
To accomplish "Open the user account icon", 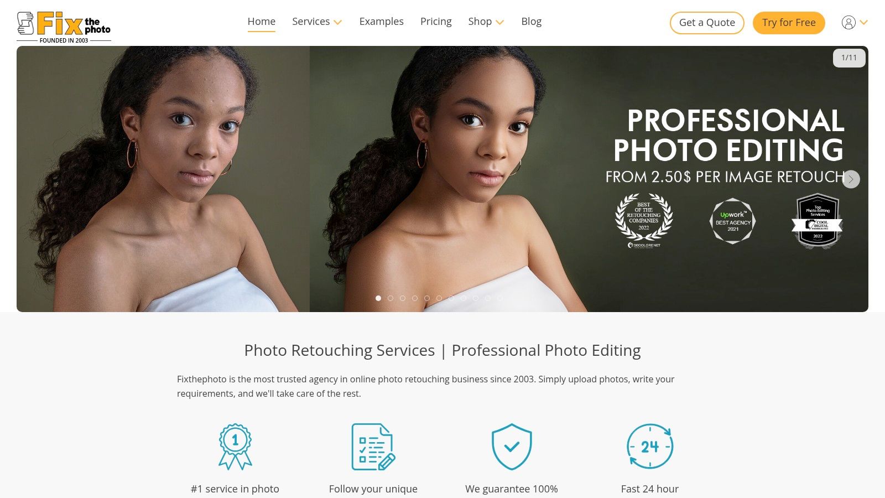I will coord(848,23).
